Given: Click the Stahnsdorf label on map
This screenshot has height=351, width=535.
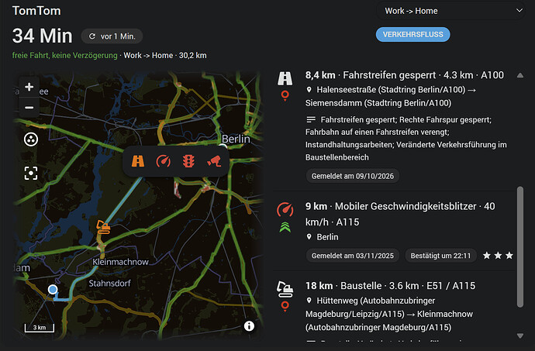Looking at the screenshot, I should 109,283.
